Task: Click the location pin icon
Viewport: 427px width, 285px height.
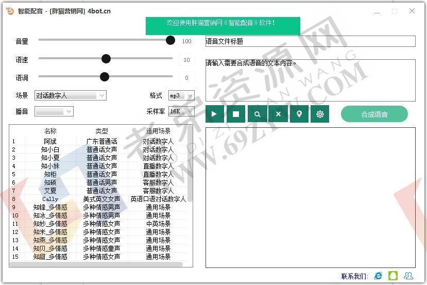Action: pos(299,114)
